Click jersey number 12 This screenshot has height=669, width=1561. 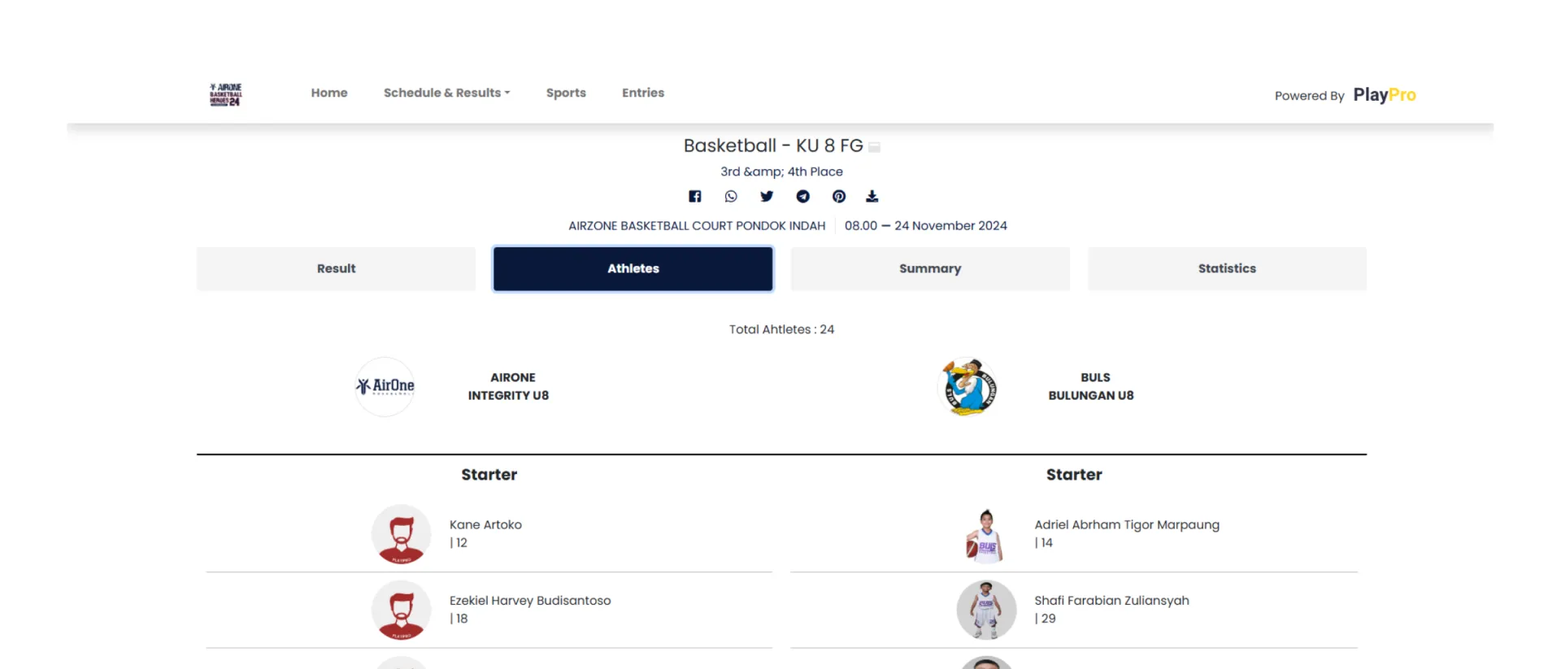click(x=461, y=543)
